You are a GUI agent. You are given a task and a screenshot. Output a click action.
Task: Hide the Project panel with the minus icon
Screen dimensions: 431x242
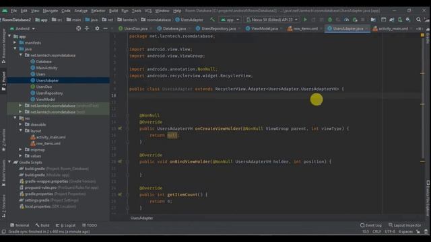coord(105,28)
